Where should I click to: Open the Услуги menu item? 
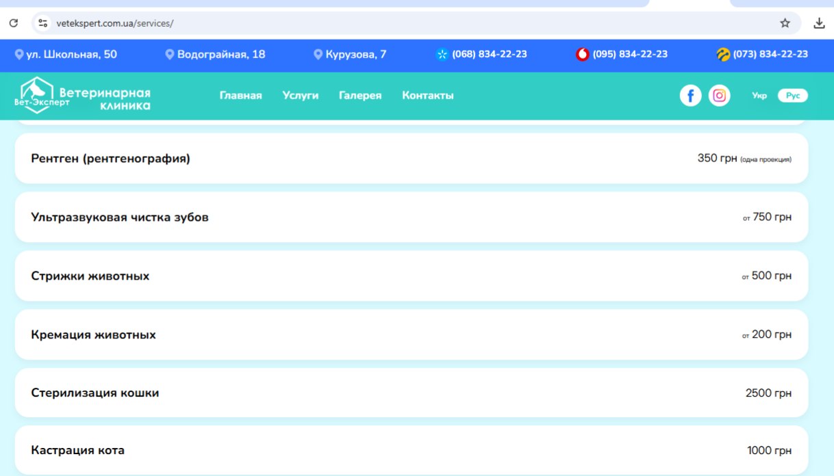(301, 96)
